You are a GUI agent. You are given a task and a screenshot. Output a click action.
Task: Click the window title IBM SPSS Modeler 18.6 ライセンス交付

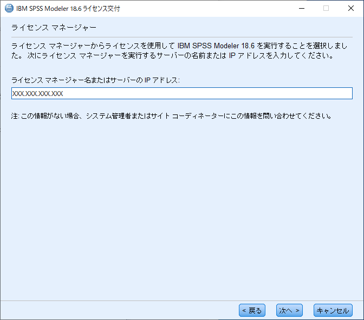(68, 9)
